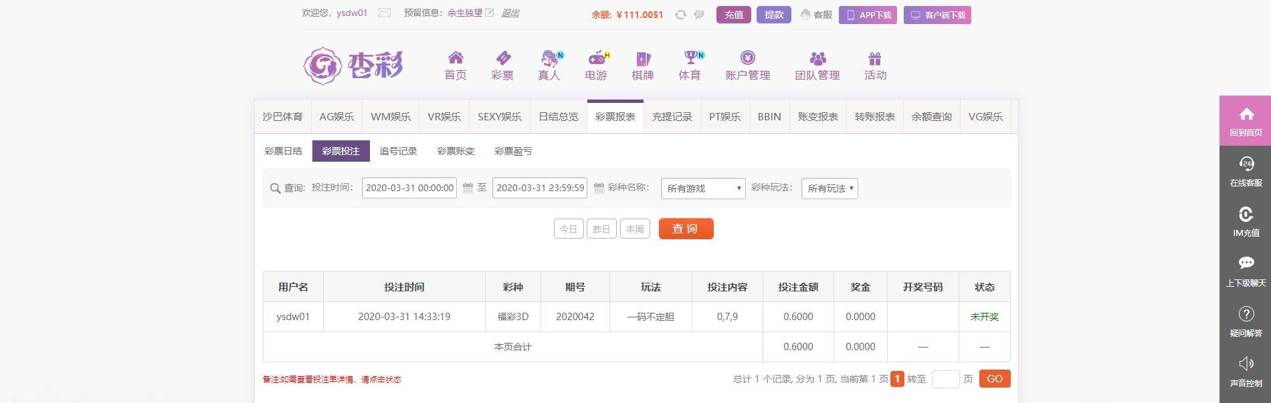Expand the 彩种玩法 所有玩法 dropdown
This screenshot has width=1271, height=403.
tap(829, 188)
